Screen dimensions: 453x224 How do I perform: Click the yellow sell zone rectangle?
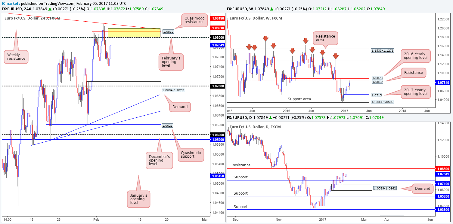point(134,32)
